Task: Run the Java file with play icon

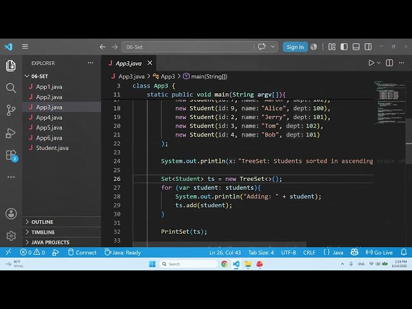Action: [x=371, y=63]
